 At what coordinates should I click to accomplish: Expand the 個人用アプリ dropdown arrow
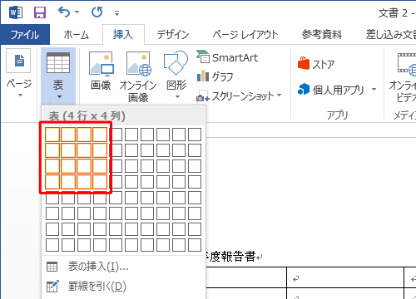coord(374,90)
